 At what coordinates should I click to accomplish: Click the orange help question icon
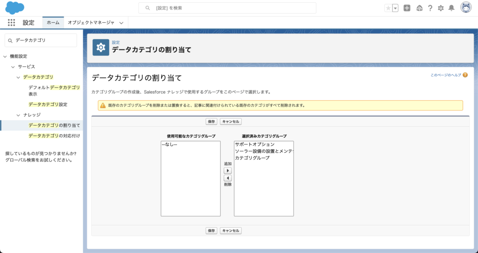coord(465,75)
